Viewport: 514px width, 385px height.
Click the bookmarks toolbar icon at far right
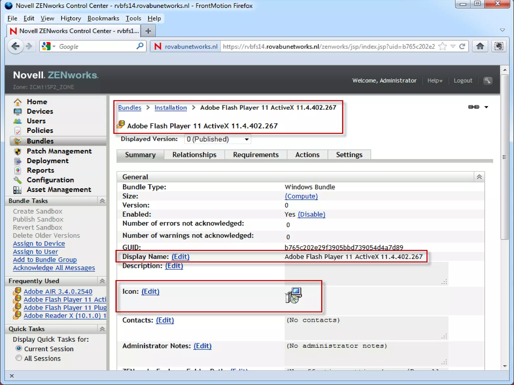499,46
